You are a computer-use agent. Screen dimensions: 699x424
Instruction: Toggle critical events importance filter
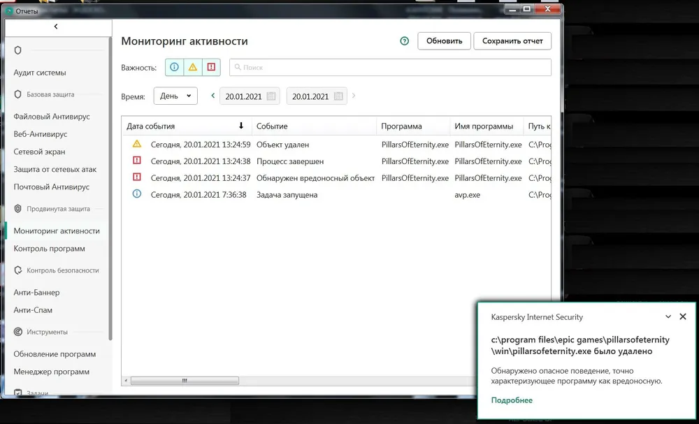pyautogui.click(x=211, y=68)
